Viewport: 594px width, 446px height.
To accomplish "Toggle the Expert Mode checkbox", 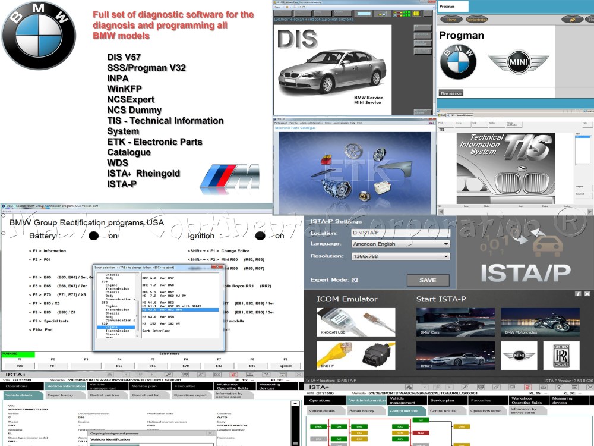I will pos(355,280).
